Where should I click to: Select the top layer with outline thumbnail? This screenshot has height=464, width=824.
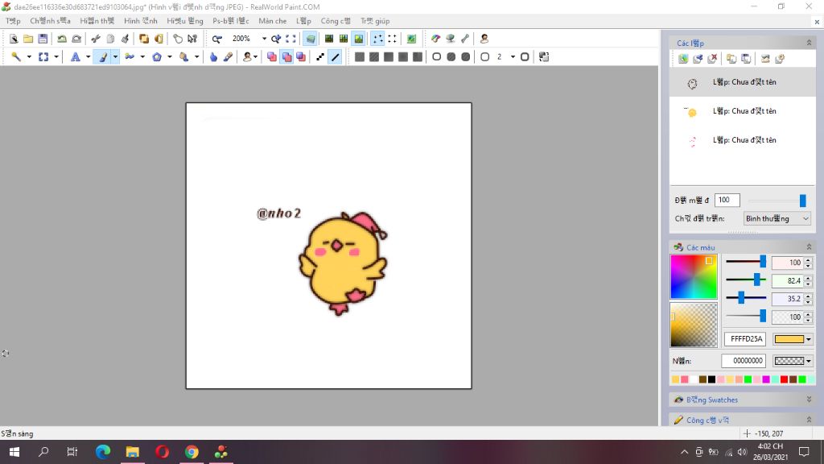click(x=743, y=82)
